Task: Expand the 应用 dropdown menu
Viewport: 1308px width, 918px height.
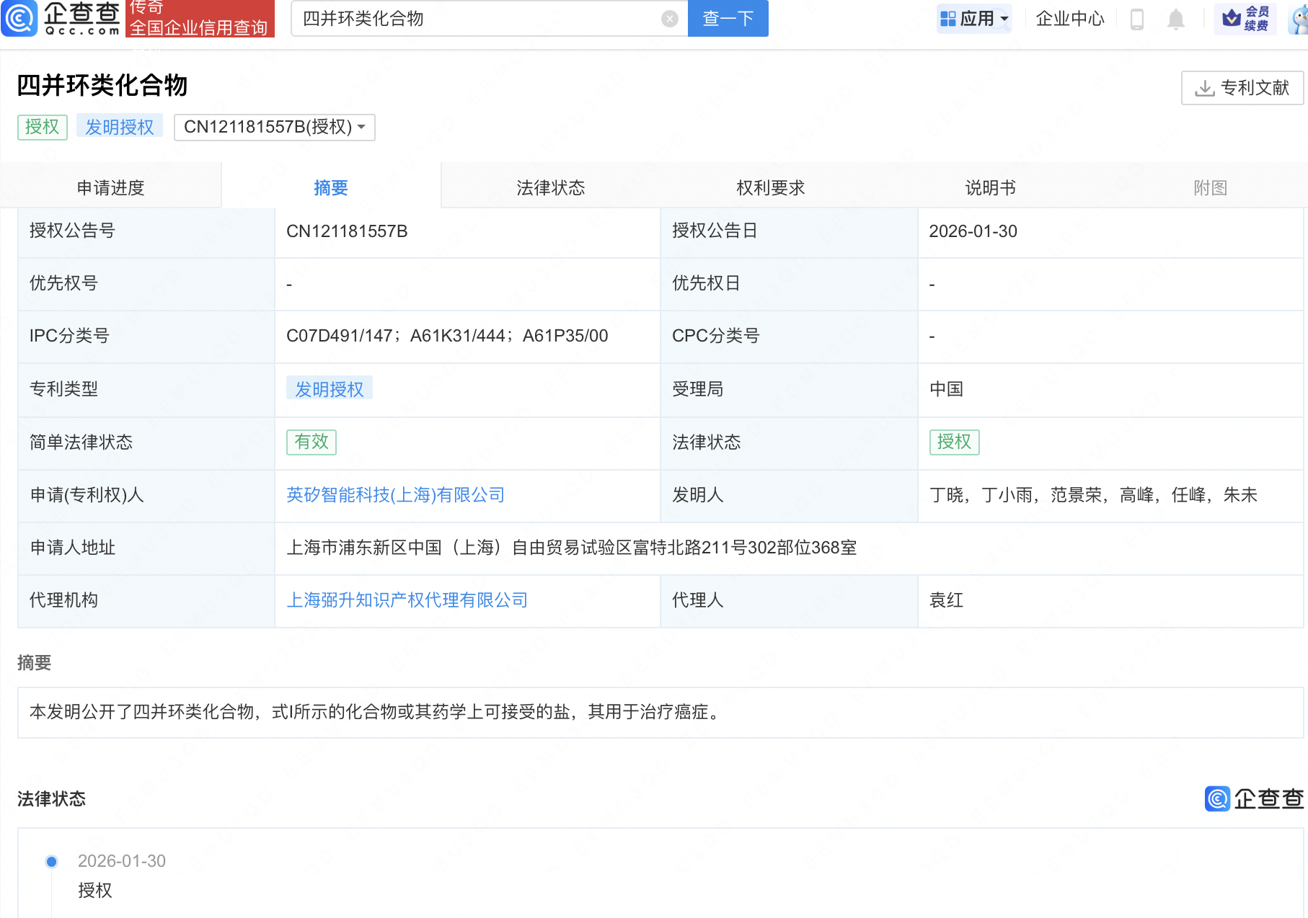Action: pos(974,19)
